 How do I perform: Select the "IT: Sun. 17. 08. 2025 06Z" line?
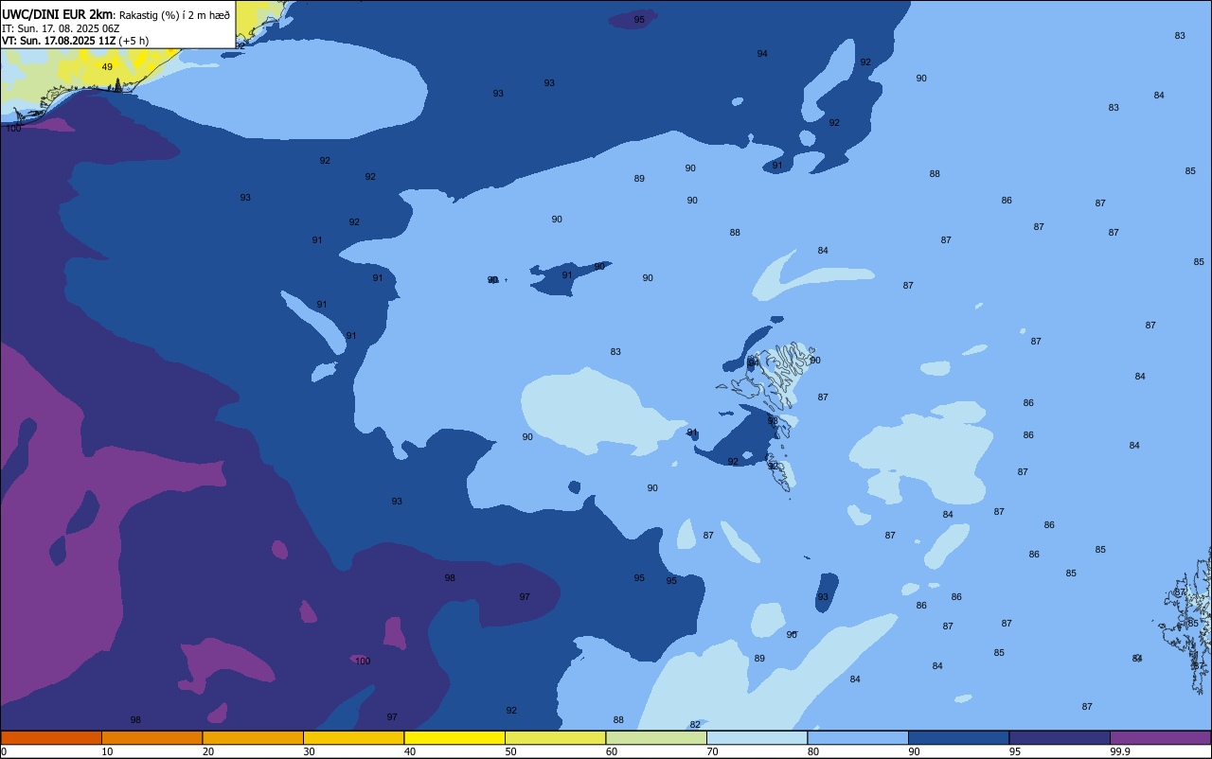[61, 28]
